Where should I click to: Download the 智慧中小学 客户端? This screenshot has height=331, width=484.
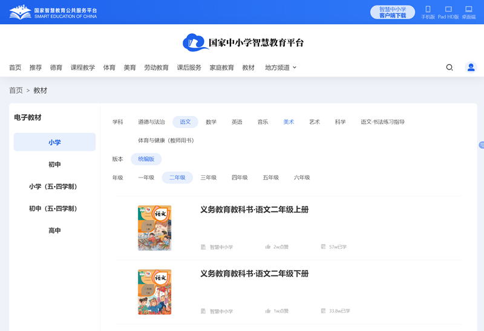pos(392,12)
